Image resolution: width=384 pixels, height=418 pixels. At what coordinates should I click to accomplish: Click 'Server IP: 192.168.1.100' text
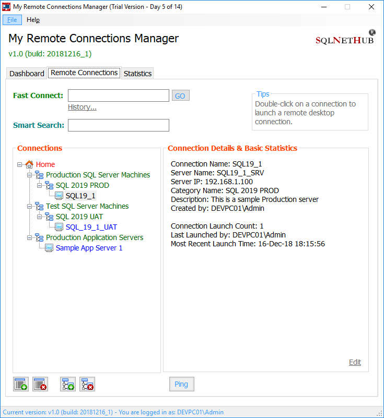pos(212,182)
